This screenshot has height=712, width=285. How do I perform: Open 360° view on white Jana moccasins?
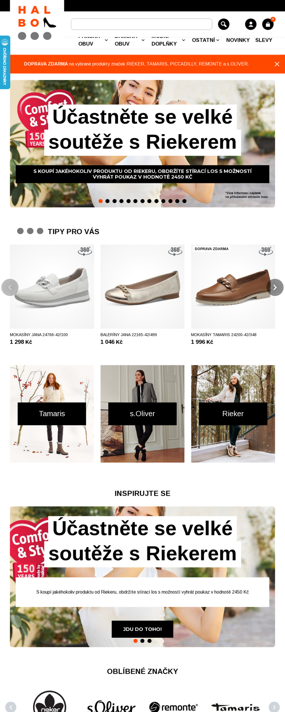85,251
